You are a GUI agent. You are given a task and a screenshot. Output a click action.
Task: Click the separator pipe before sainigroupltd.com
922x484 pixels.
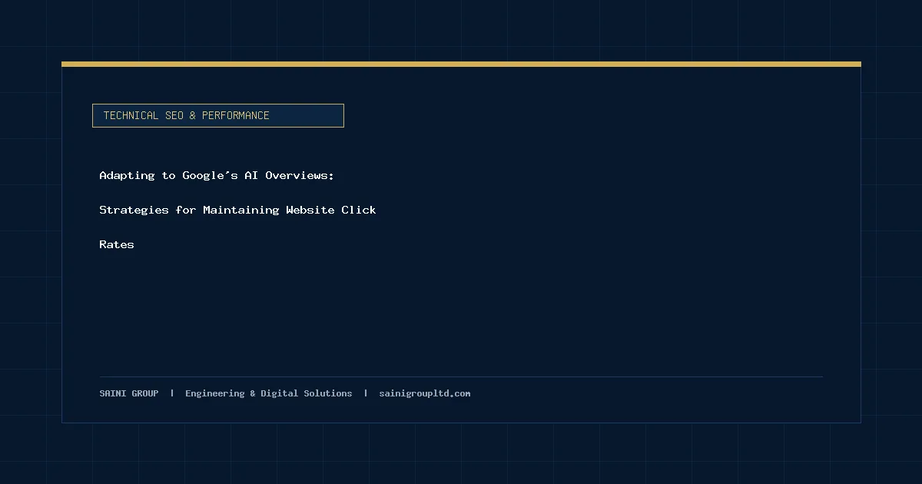pyautogui.click(x=366, y=393)
